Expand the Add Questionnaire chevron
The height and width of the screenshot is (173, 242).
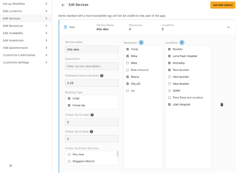[x=46, y=48]
